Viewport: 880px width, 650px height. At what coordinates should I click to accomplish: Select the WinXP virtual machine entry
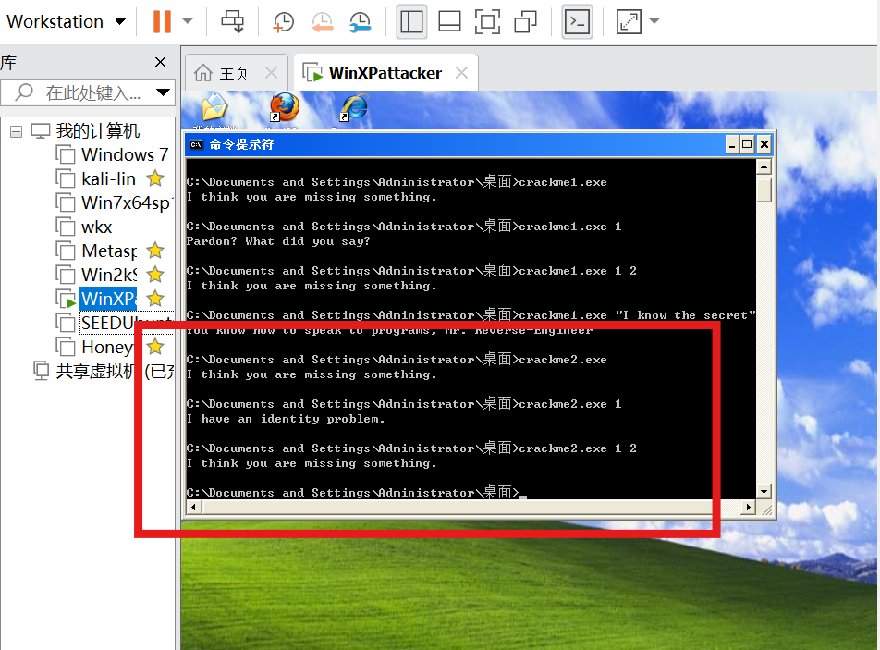108,300
